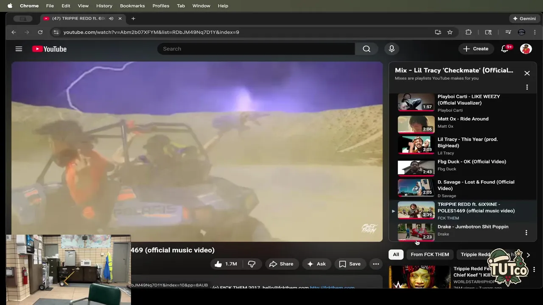Open options for Trippie Redd recommended video
543x305 pixels.
coord(534,269)
